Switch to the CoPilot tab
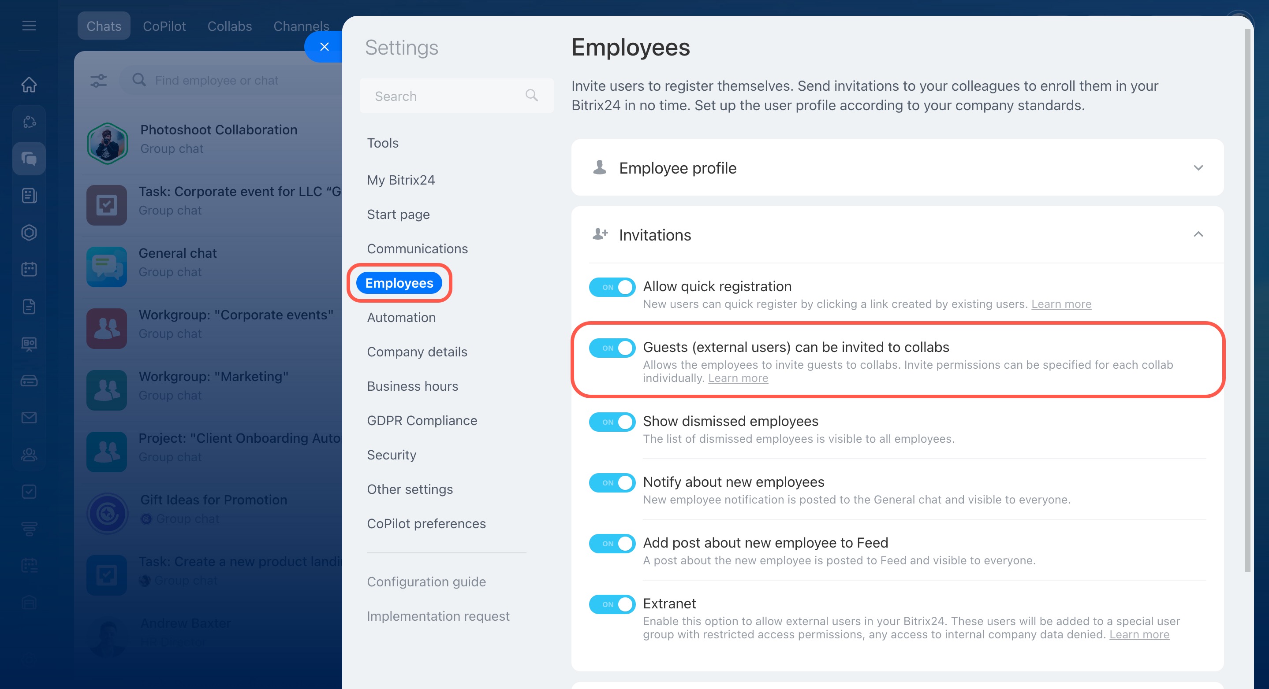1269x689 pixels. pos(164,26)
